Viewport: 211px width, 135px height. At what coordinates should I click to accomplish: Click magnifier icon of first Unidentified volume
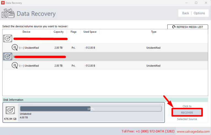click(15, 47)
